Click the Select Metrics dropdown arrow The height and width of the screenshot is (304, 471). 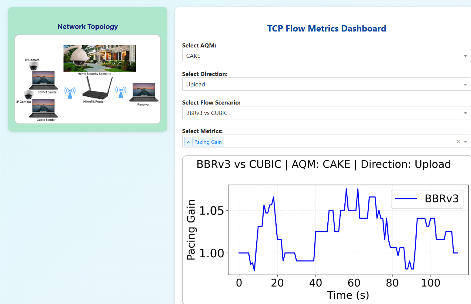[465, 142]
